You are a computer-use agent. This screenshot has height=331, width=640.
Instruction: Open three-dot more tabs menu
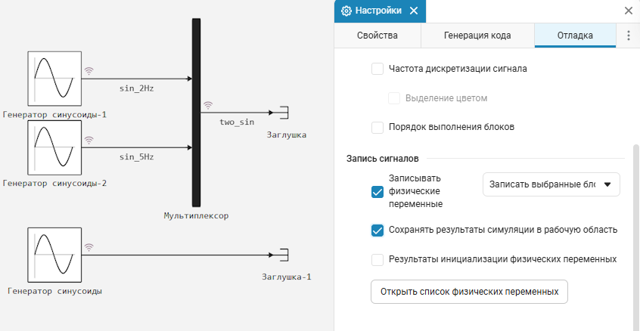click(x=629, y=36)
